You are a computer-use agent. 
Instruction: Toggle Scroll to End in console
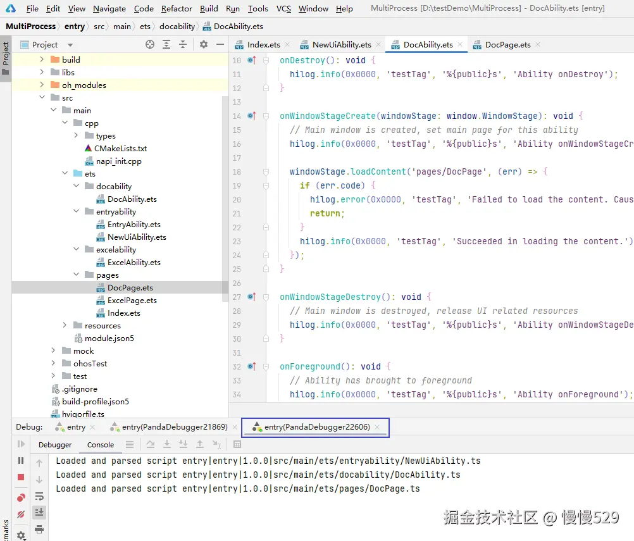tap(39, 513)
